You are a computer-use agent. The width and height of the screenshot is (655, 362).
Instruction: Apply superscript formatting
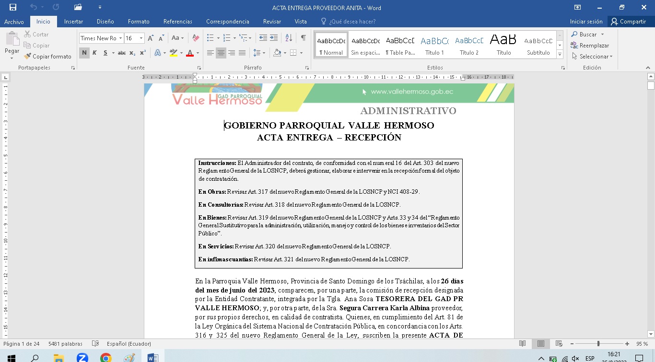click(x=143, y=53)
